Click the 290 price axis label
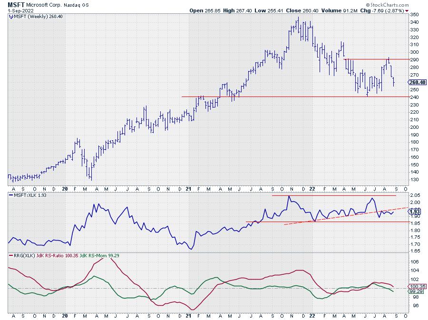 tap(415, 60)
